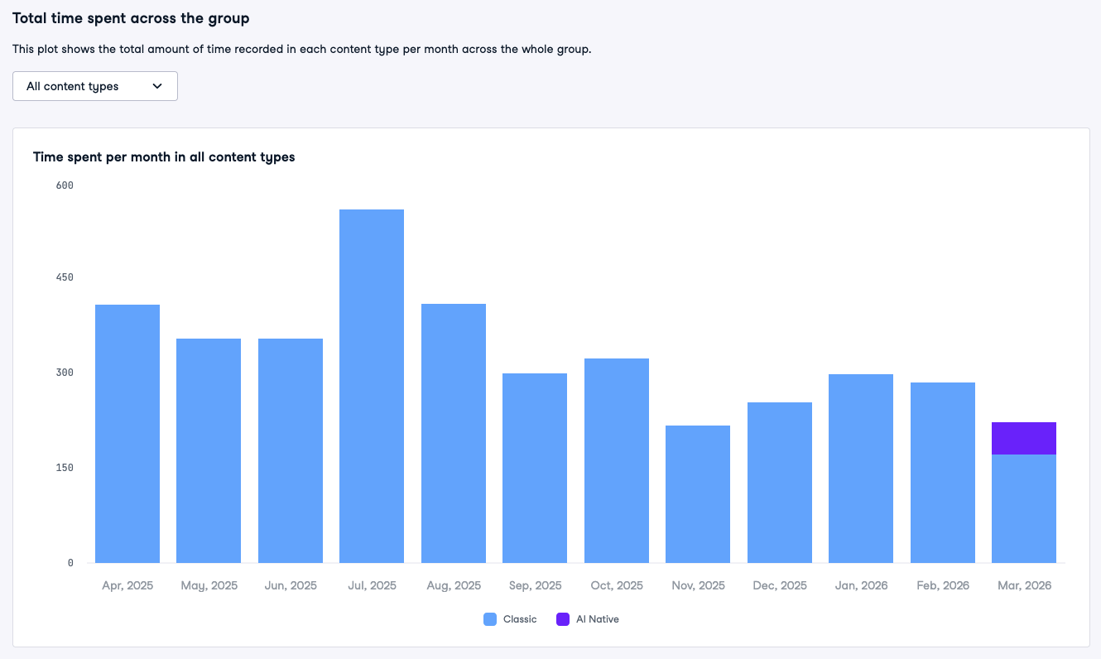Click the chevron arrow in content types selector
Viewport: 1101px width, 659px height.
[x=157, y=86]
